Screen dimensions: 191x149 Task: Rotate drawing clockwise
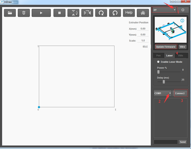point(101,13)
